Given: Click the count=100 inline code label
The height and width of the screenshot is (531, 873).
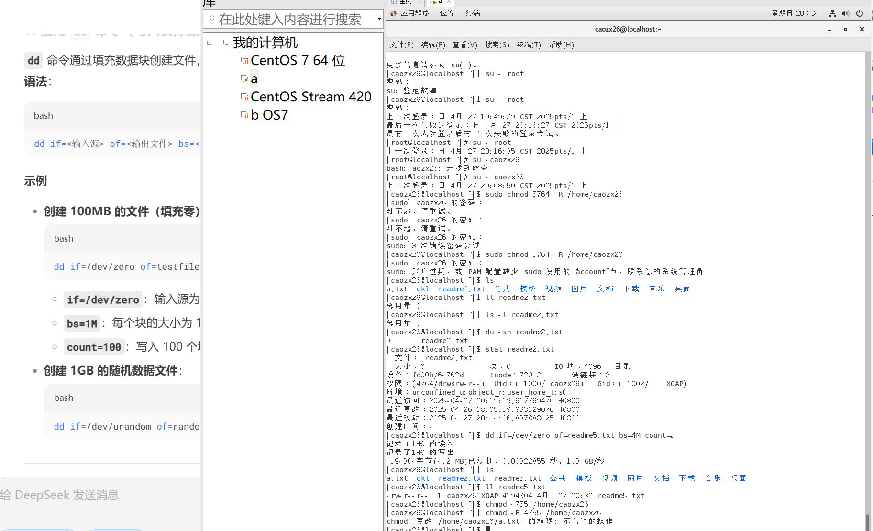Looking at the screenshot, I should click(94, 347).
